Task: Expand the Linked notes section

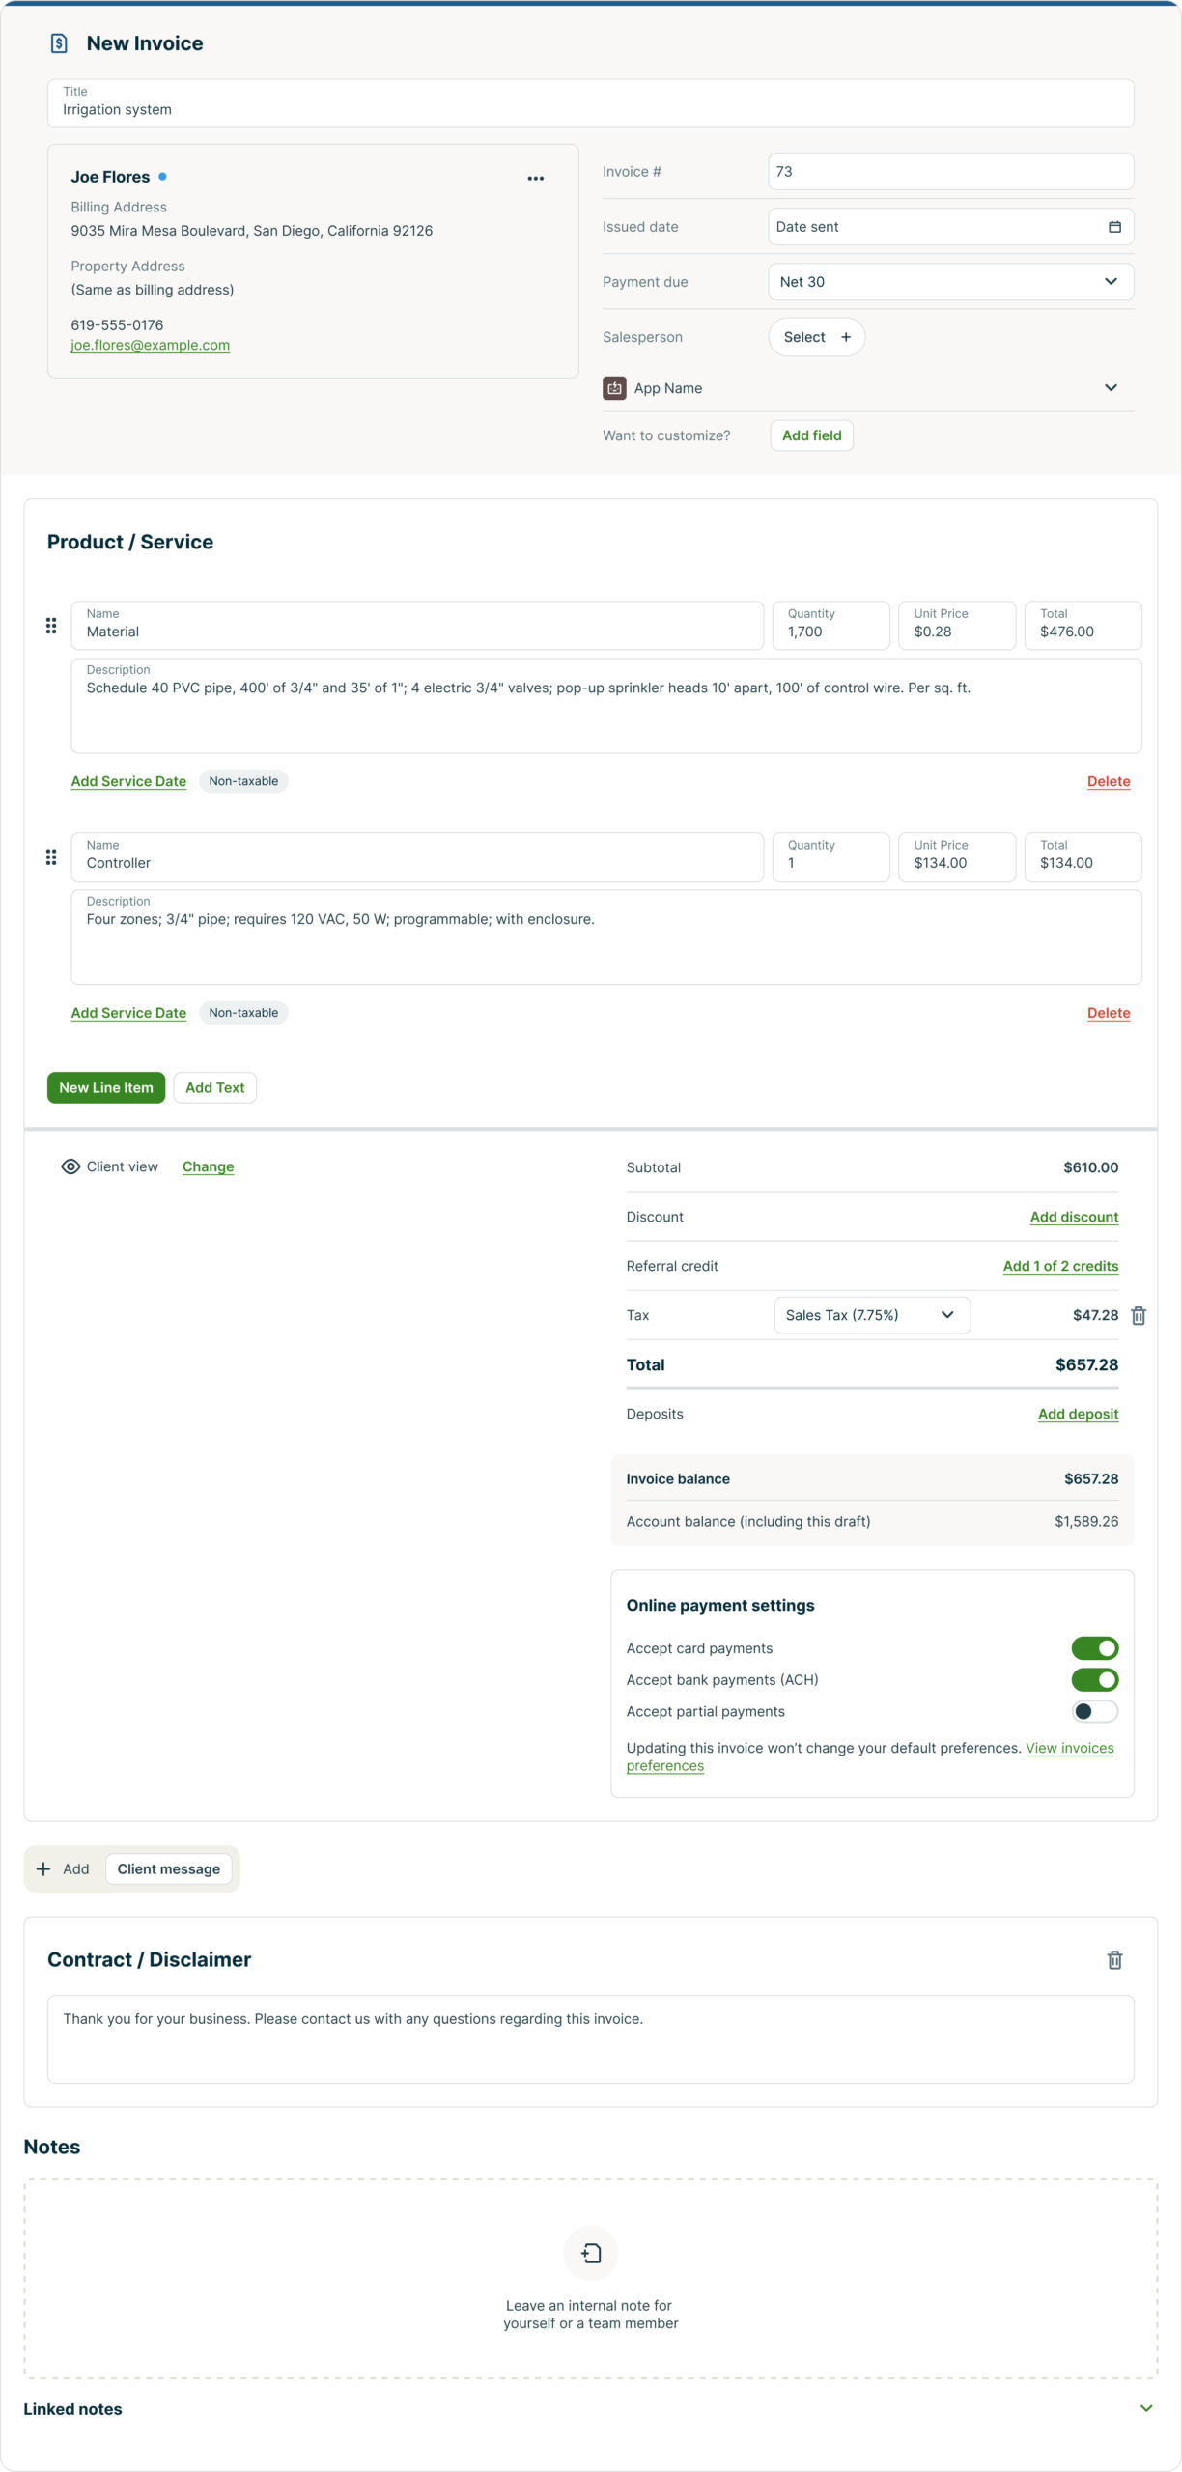Action: click(x=1146, y=2408)
